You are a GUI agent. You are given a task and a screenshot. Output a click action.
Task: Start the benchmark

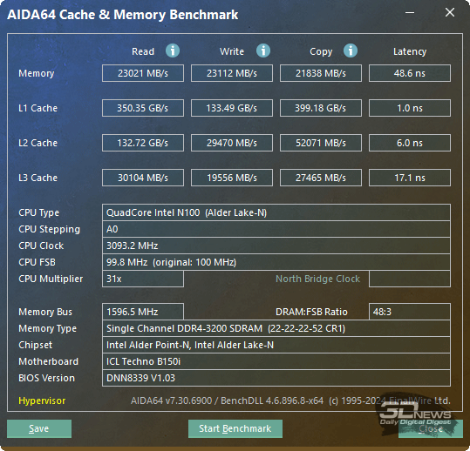235,428
